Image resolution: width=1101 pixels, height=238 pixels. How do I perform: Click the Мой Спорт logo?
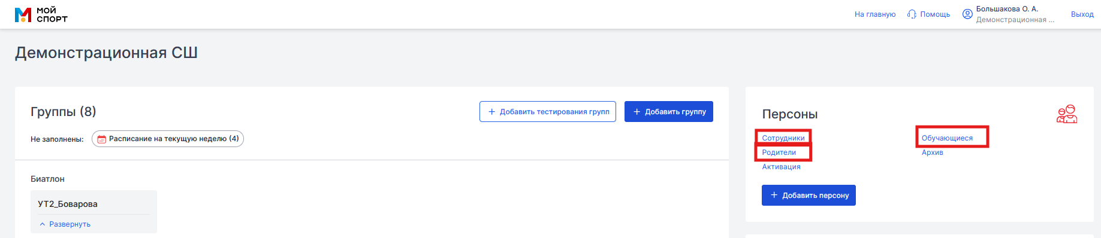click(41, 14)
